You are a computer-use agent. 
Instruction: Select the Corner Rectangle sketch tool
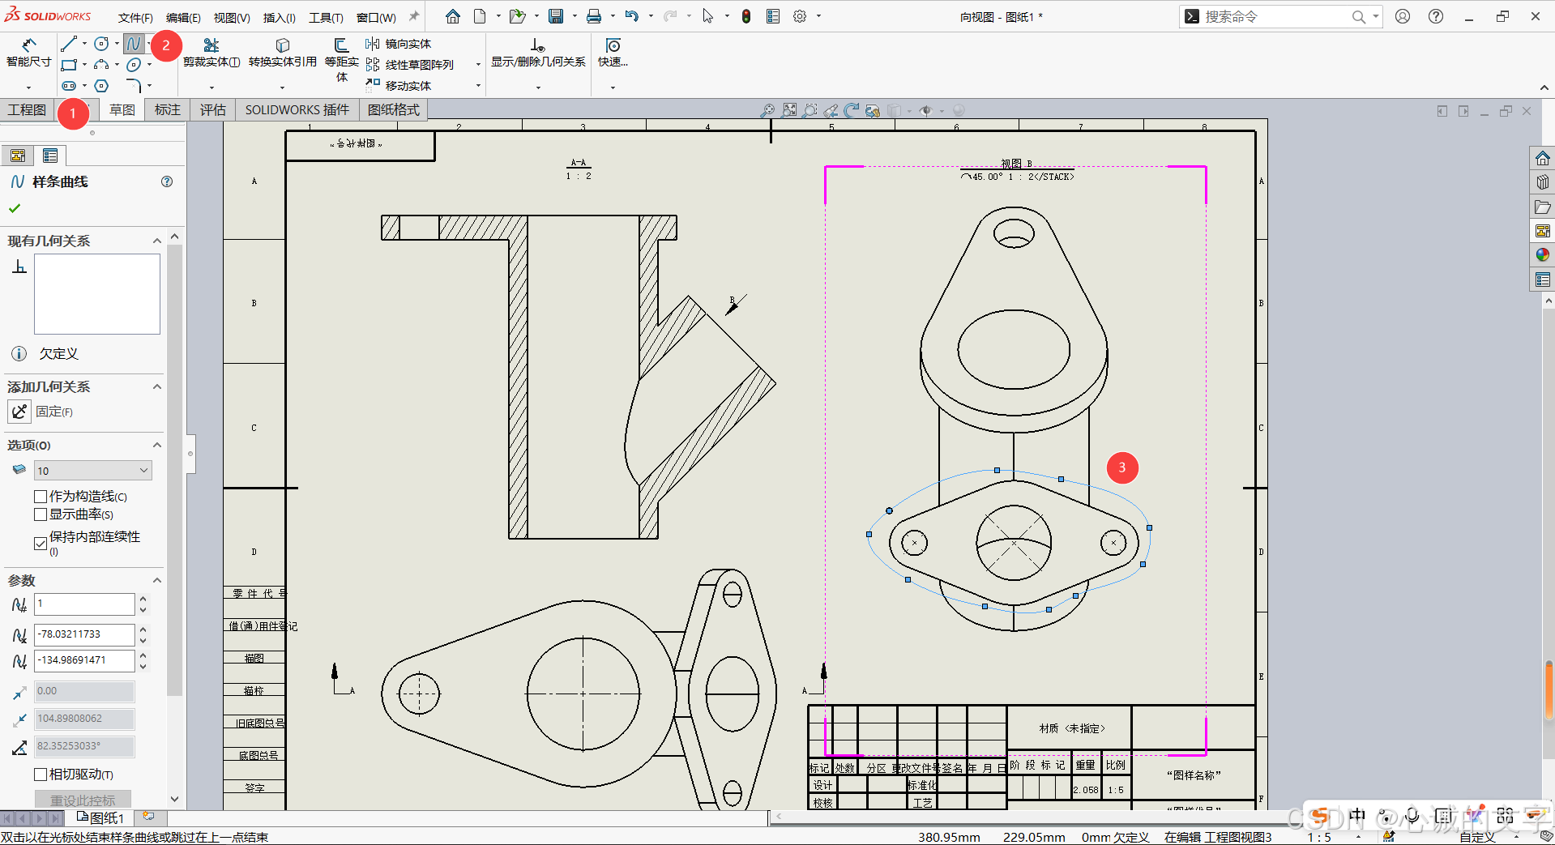pos(69,65)
